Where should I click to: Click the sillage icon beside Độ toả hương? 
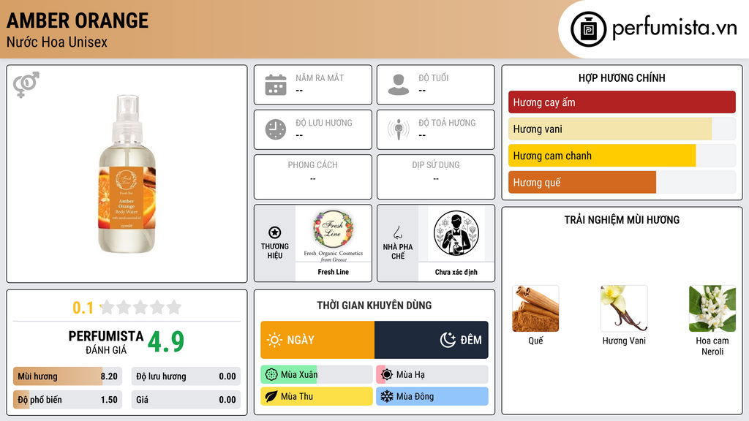pos(399,129)
